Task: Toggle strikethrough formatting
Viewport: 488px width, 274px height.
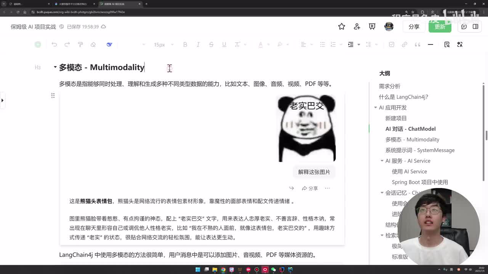Action: (x=211, y=45)
